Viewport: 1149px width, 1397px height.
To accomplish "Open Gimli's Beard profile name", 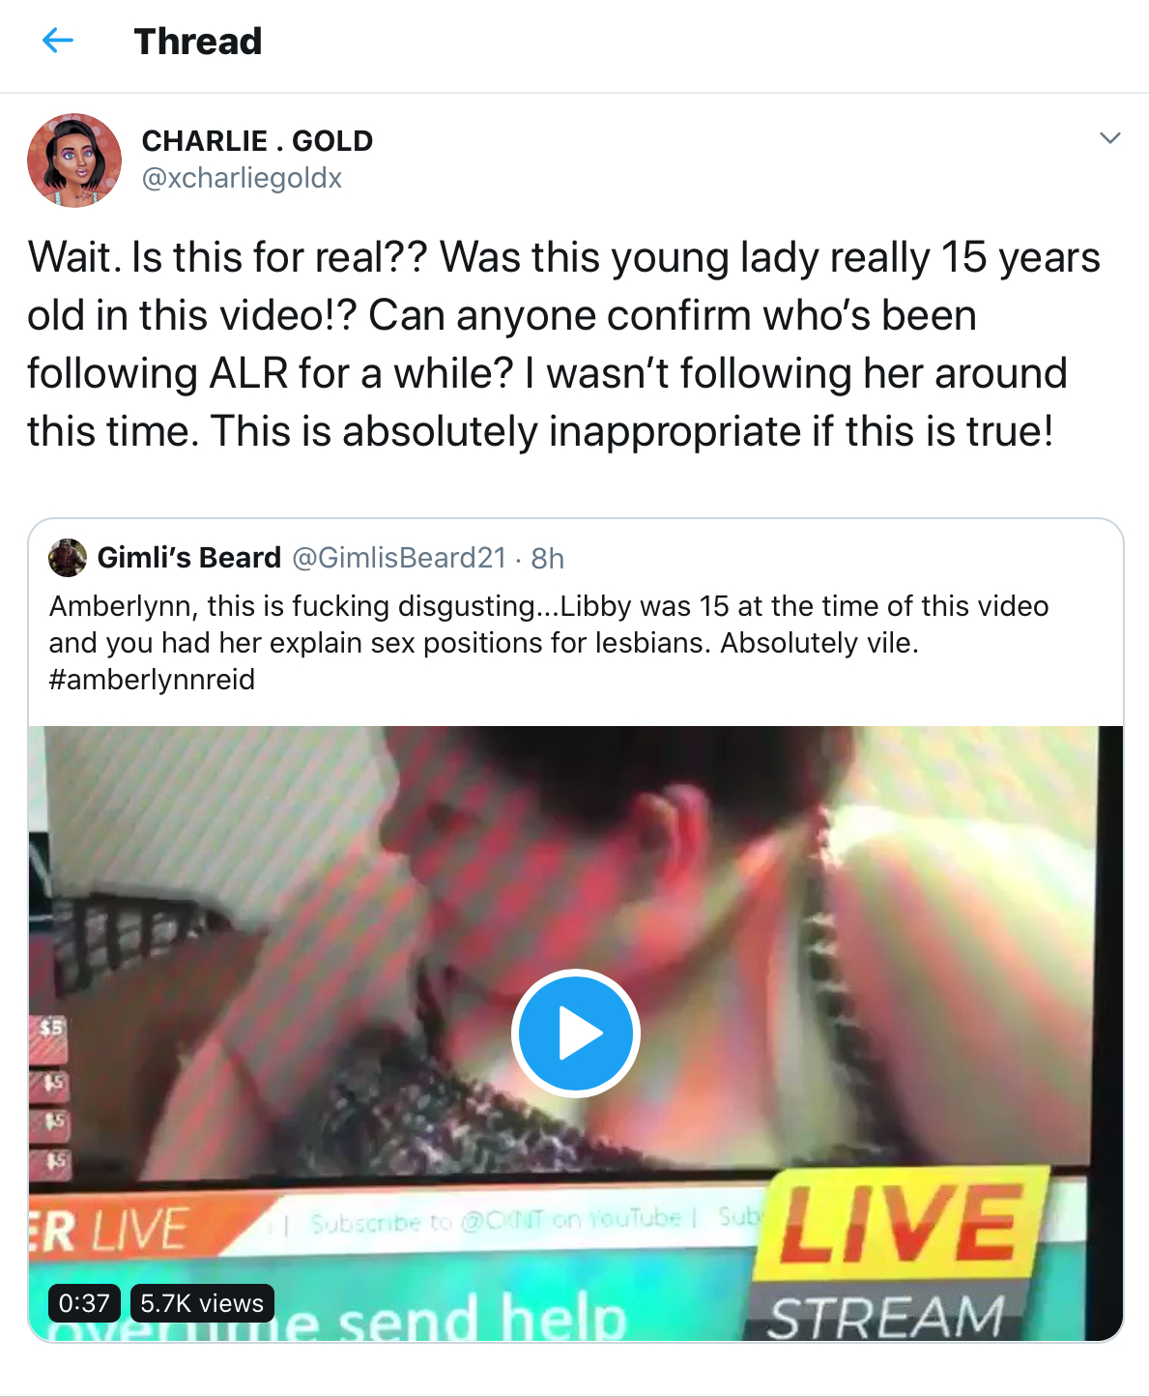I will (189, 558).
